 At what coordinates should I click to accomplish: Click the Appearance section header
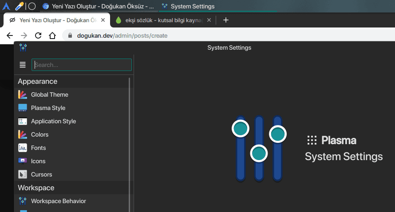[x=38, y=81]
